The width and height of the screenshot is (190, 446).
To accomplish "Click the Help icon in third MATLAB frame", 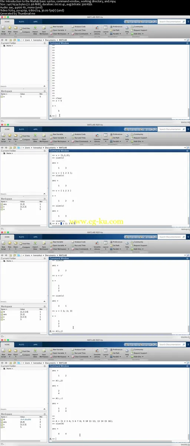I will click(x=127, y=243).
